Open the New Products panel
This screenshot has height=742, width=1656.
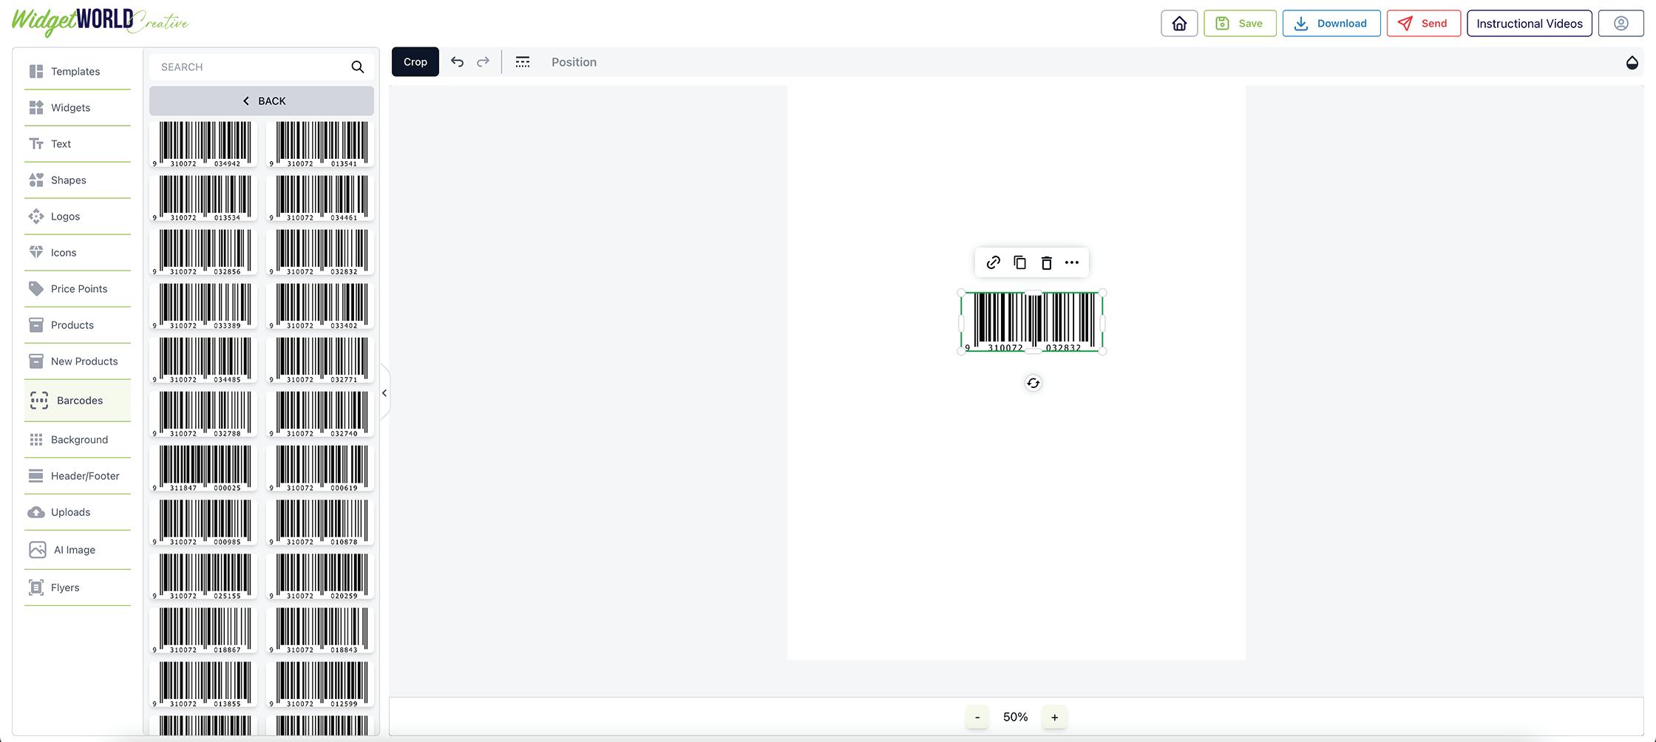77,361
